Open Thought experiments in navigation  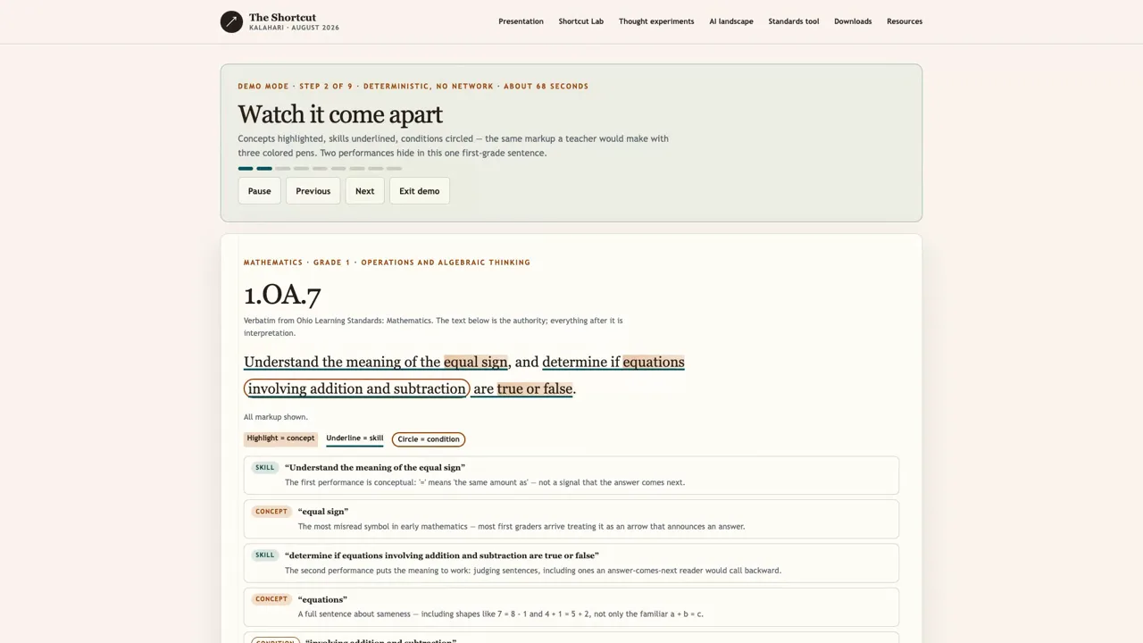coord(655,21)
